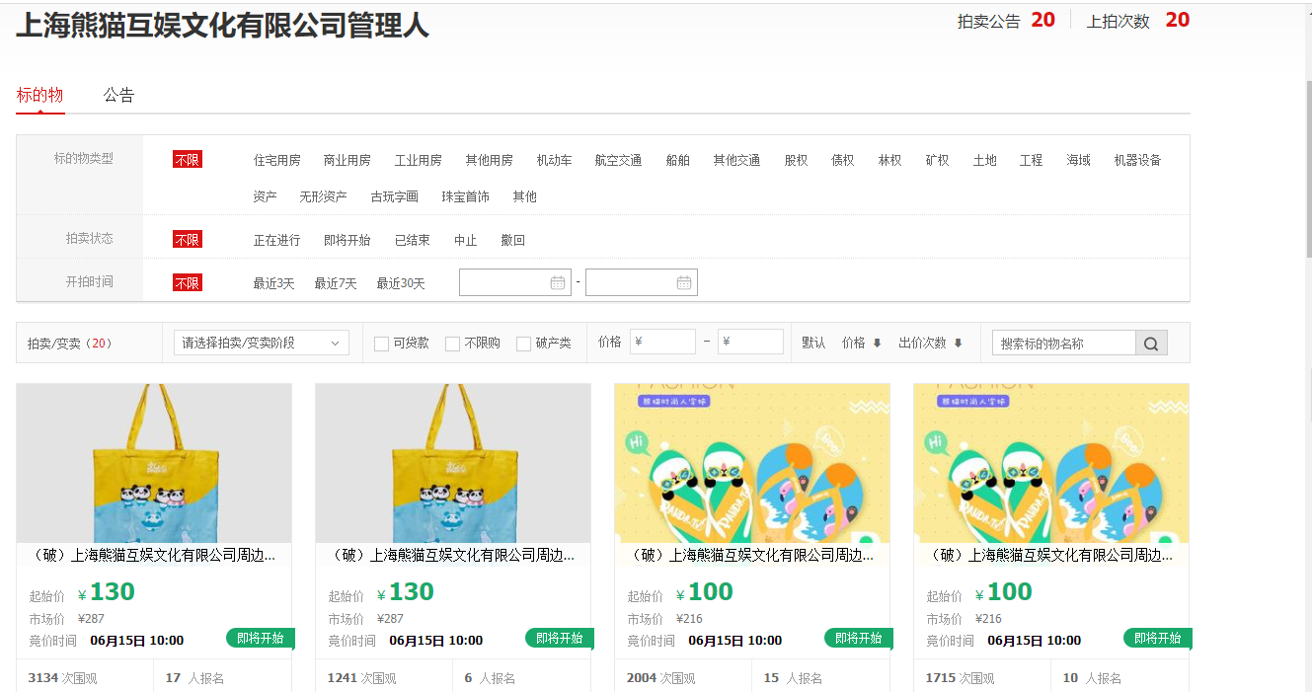Open title link of item with 17 人报名
1312x692 pixels.
coord(154,556)
